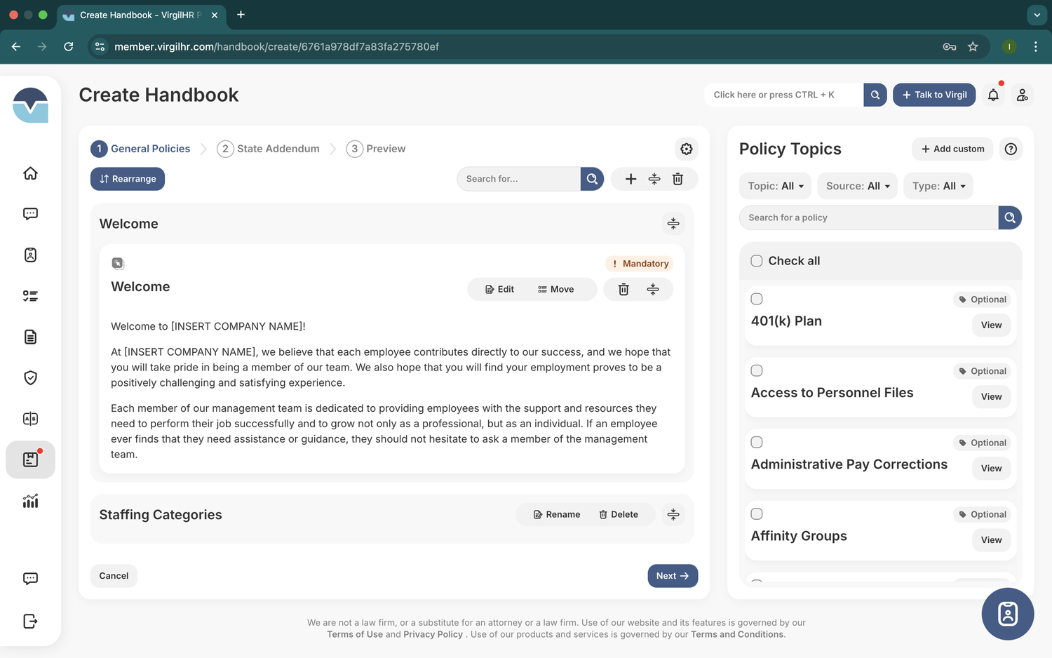Enable the Check all checkbox
The width and height of the screenshot is (1052, 658).
pos(757,260)
